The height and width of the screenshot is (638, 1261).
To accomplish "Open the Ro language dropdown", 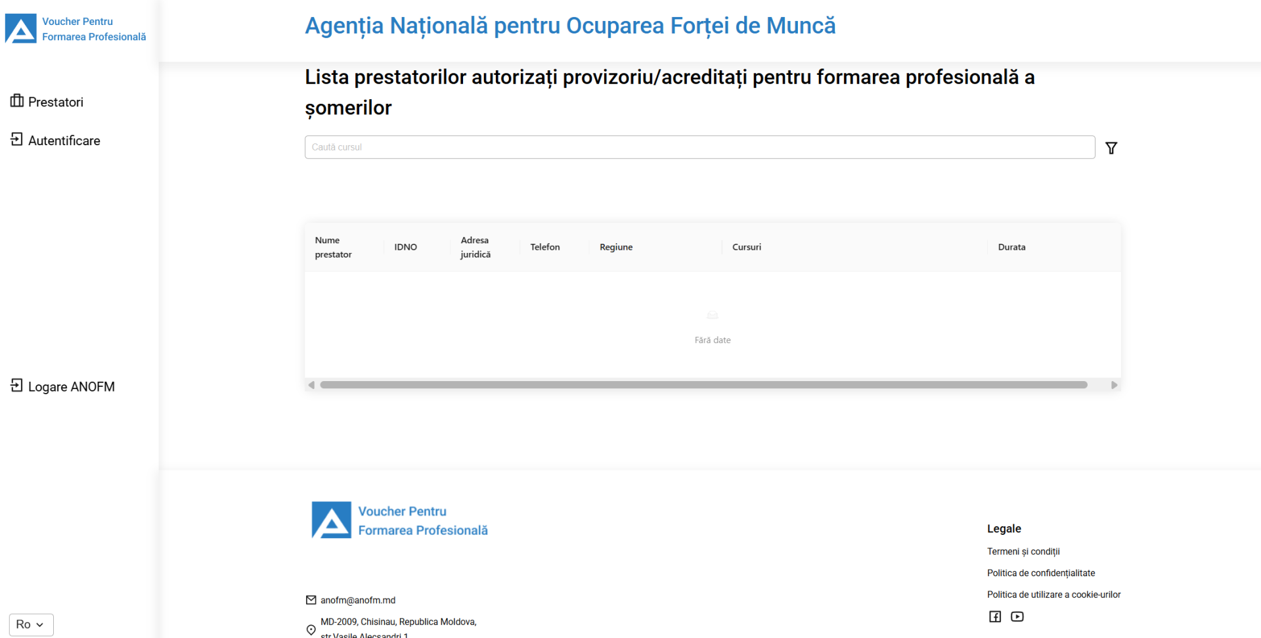I will coord(31,624).
